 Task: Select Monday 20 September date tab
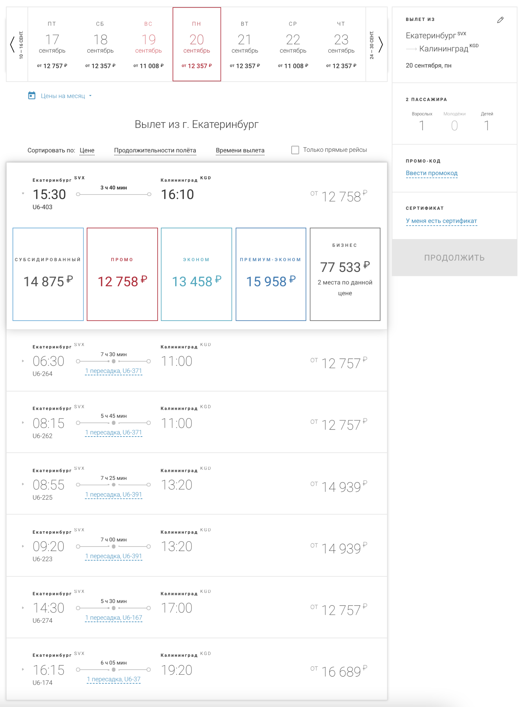coord(197,44)
